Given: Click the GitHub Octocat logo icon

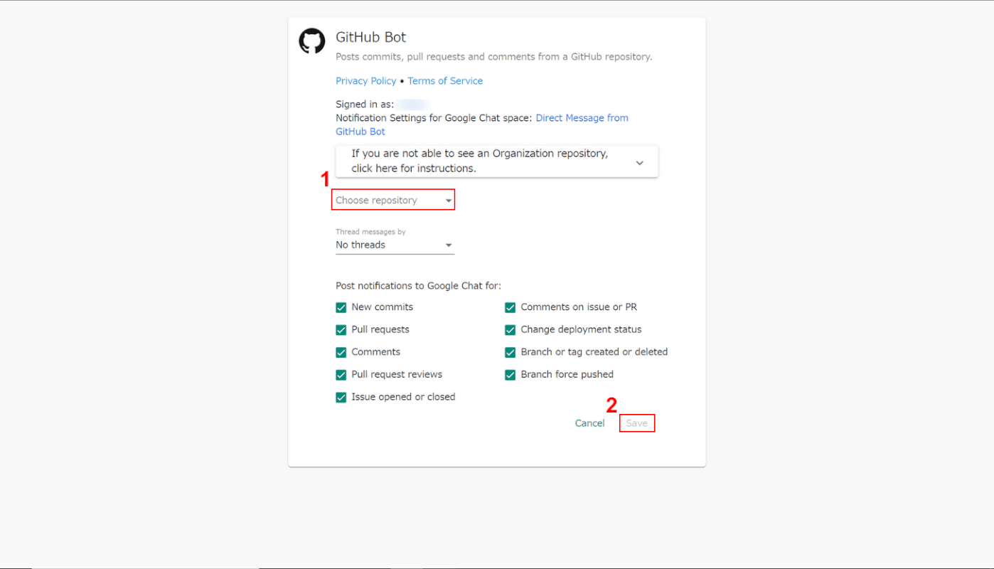Looking at the screenshot, I should [311, 41].
